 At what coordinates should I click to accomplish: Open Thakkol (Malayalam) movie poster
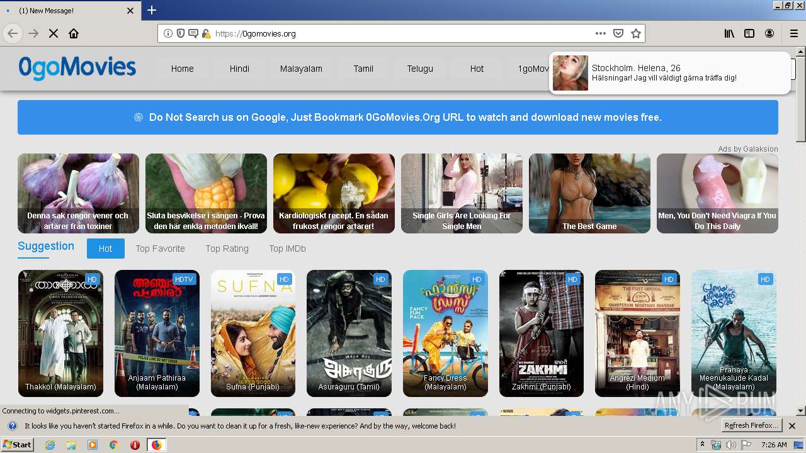coord(60,333)
